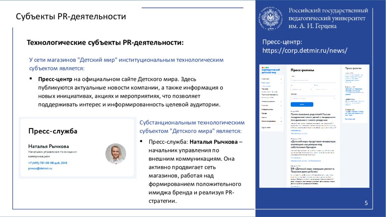Click the 'Пресс-релизы' title in the right sidebar card
Viewport: 386px width, 217px height.
tap(353, 68)
